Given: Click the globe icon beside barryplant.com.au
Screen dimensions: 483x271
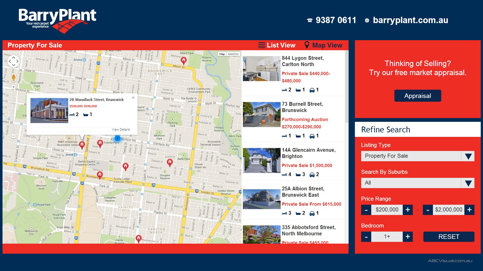Looking at the screenshot, I should point(367,21).
